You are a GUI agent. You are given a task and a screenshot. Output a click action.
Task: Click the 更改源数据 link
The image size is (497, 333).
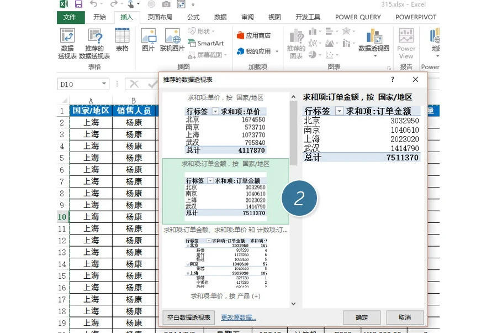click(239, 318)
